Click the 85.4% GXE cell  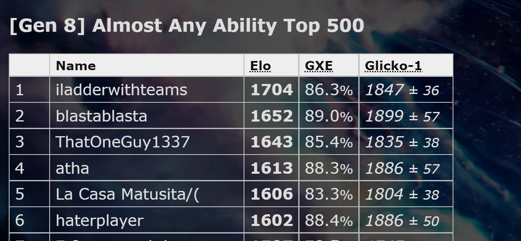pos(329,142)
